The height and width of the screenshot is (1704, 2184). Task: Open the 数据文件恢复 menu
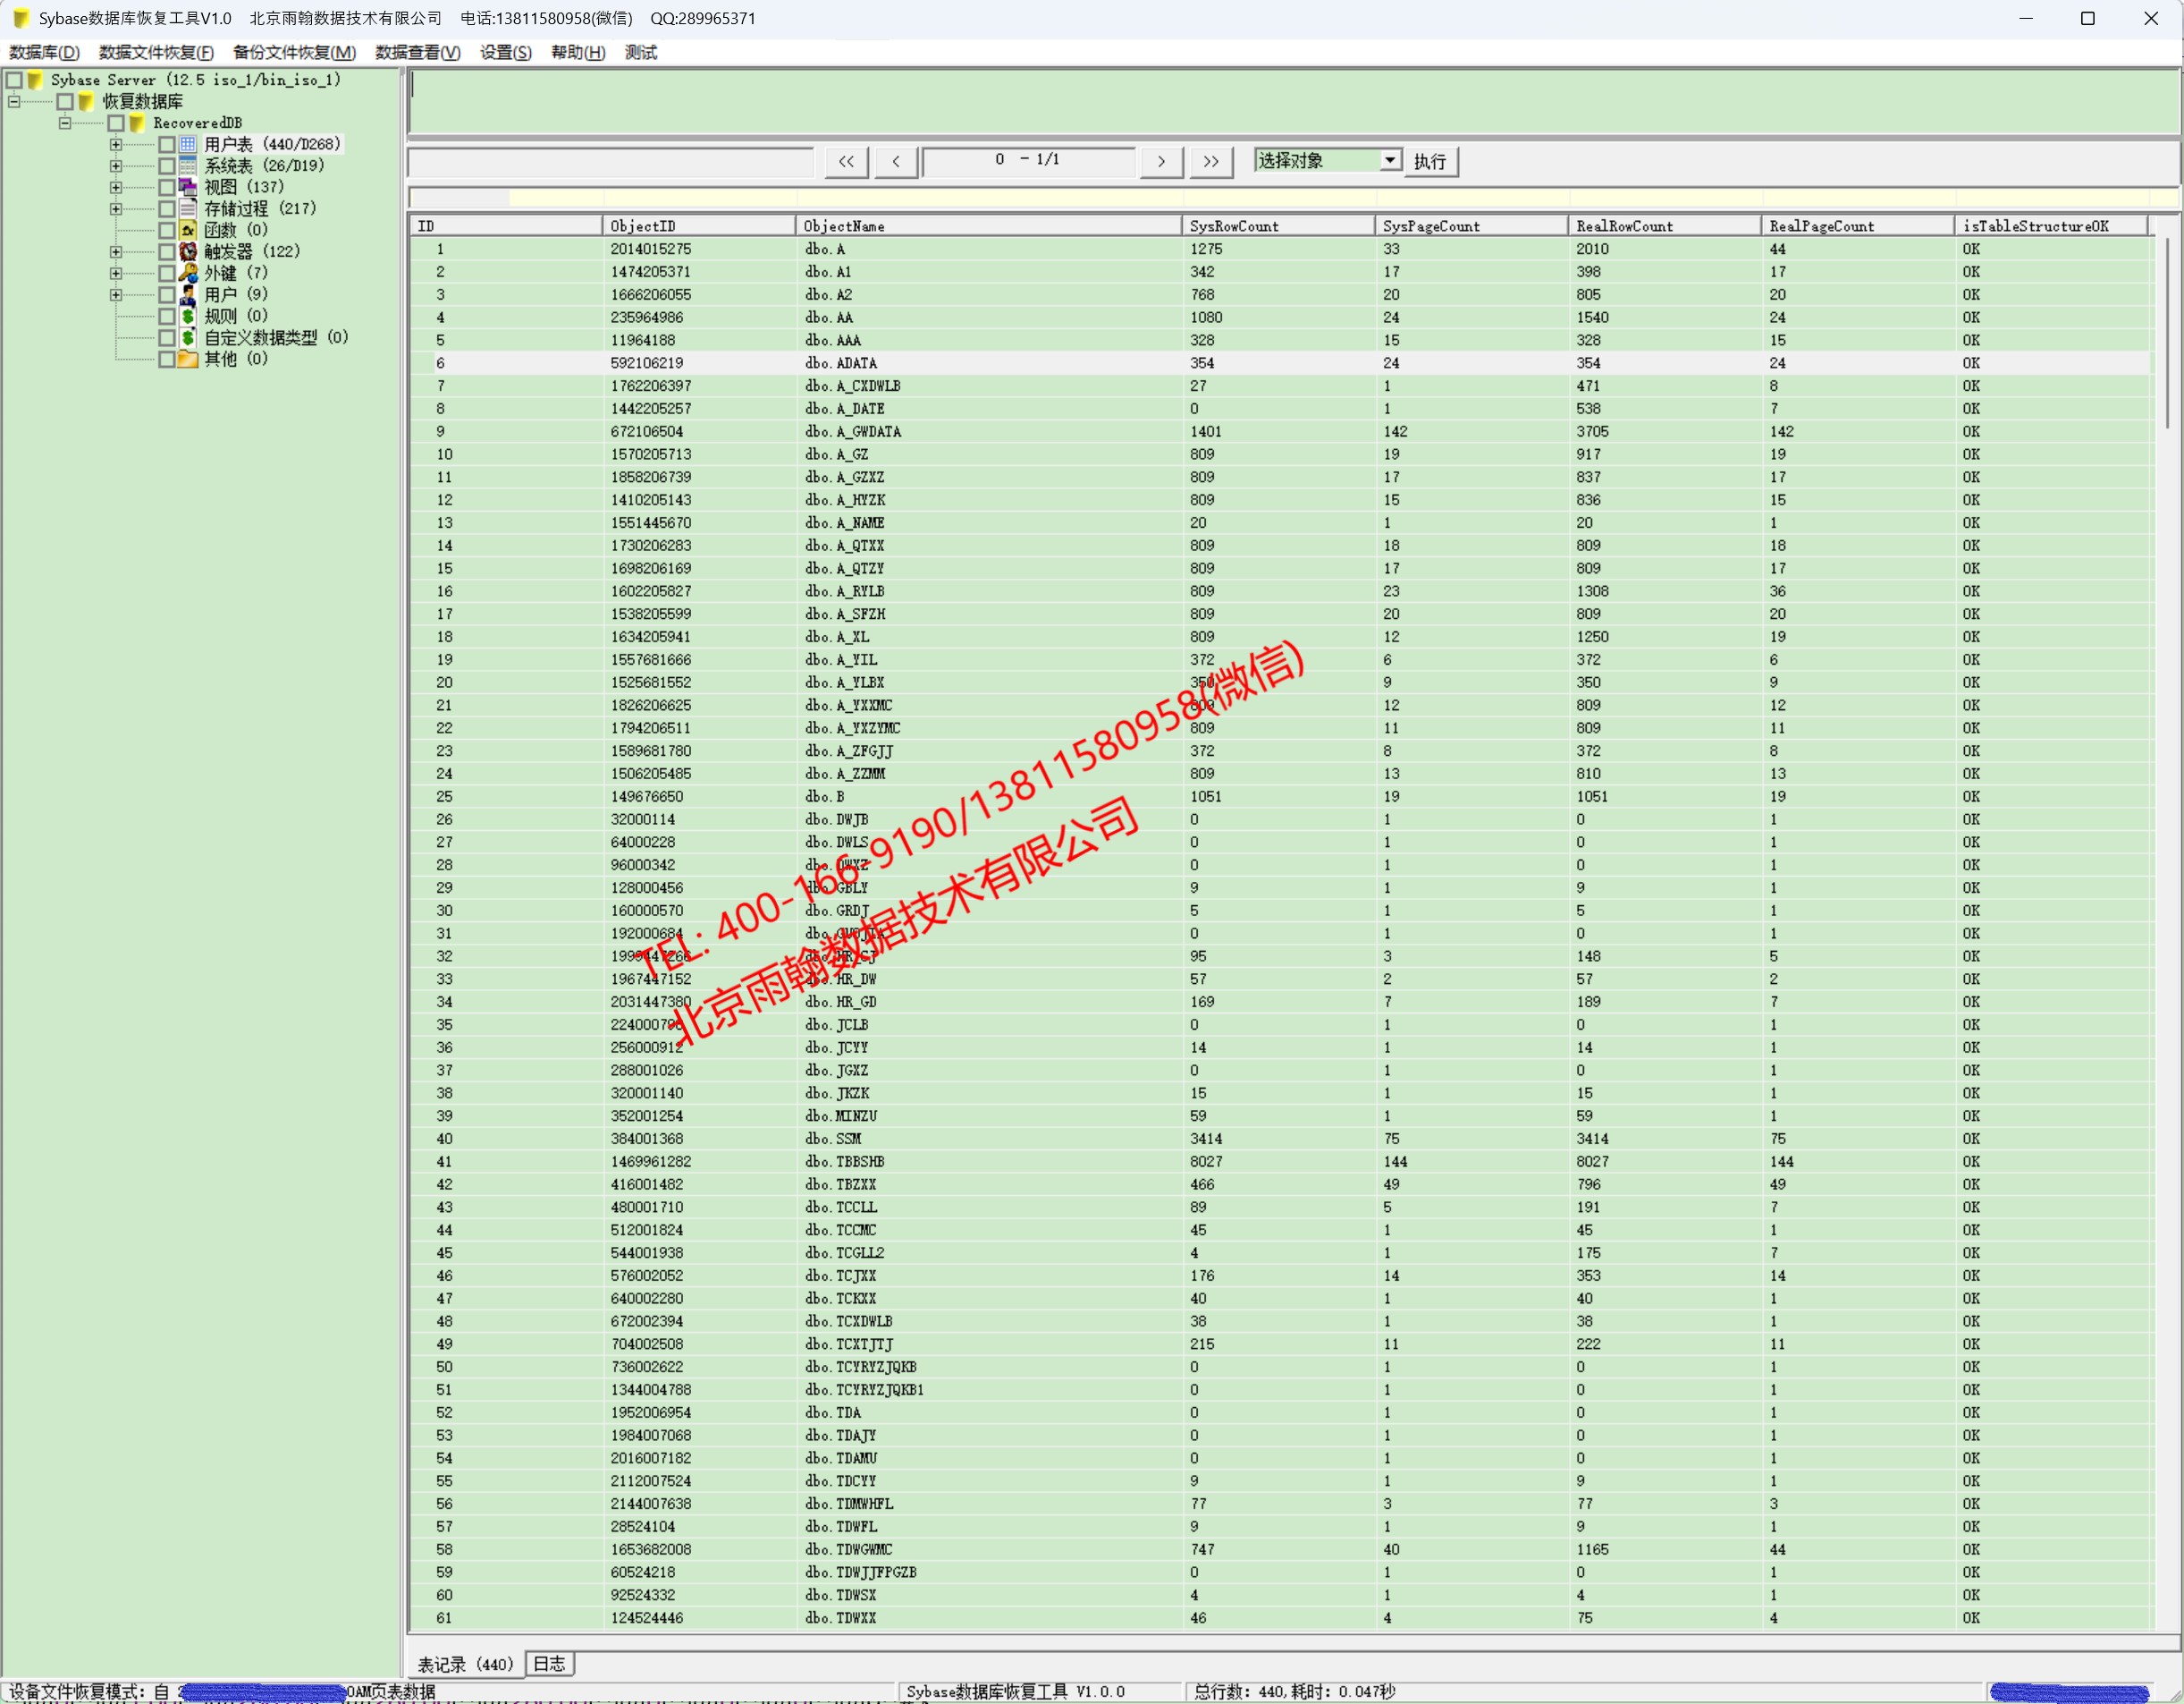pos(156,52)
